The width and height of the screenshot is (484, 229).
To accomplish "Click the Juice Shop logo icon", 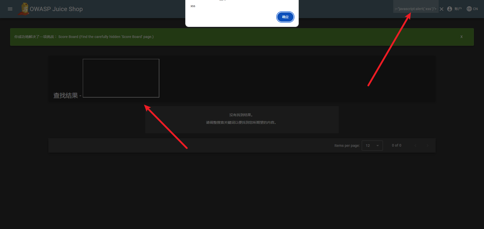I will pos(23,9).
